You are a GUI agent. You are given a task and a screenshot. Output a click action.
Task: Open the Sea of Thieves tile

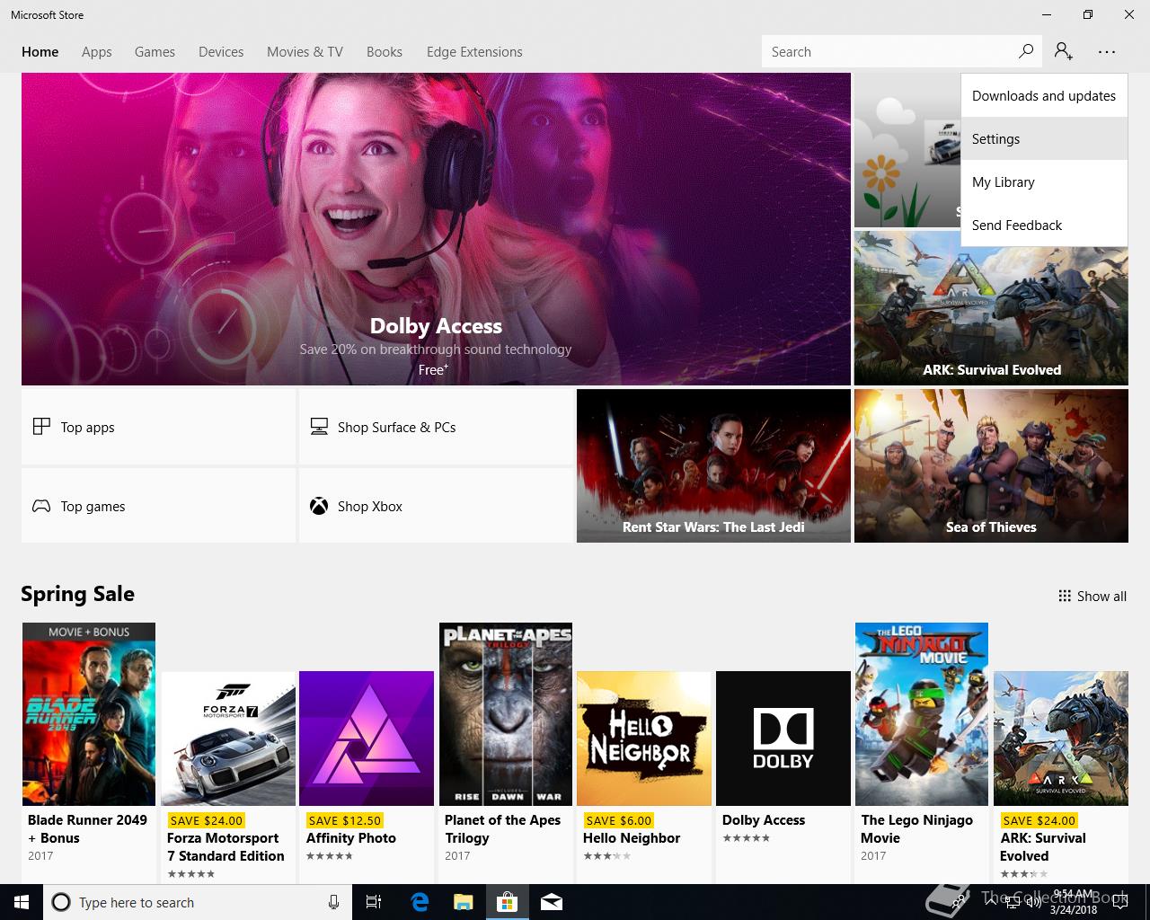coord(991,465)
